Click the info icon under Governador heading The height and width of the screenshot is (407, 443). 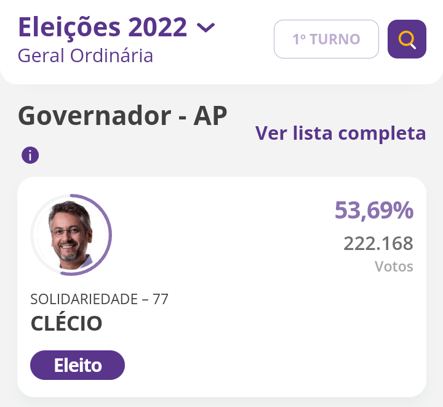30,155
